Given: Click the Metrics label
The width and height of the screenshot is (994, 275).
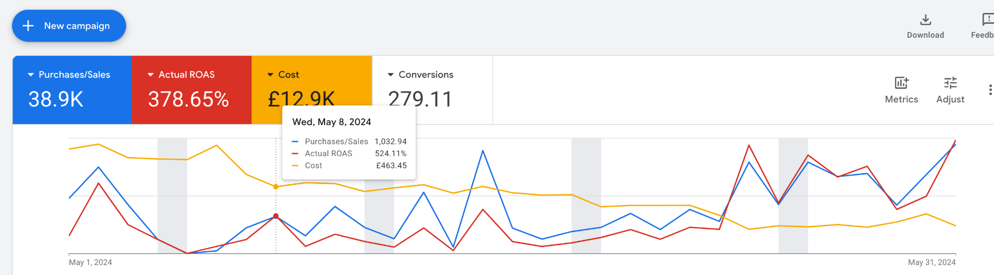Looking at the screenshot, I should [901, 99].
